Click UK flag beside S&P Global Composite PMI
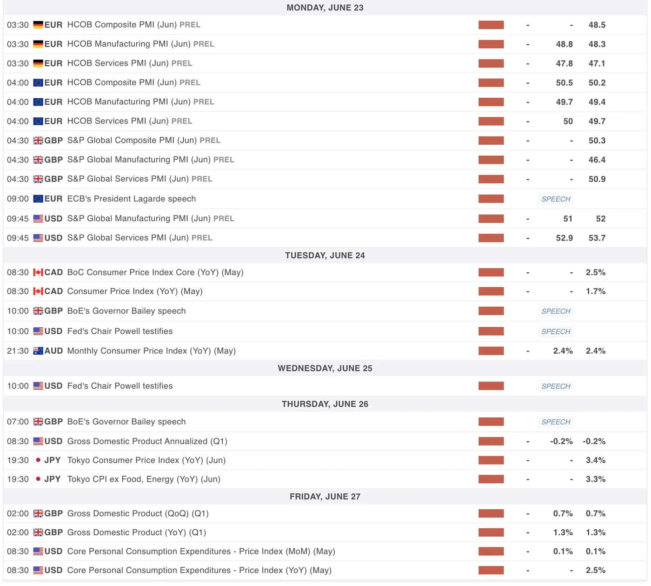Image resolution: width=651 pixels, height=586 pixels. click(38, 141)
